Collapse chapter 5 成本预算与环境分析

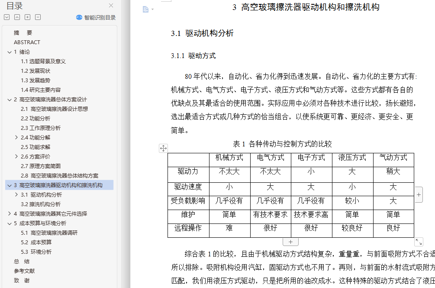10,223
